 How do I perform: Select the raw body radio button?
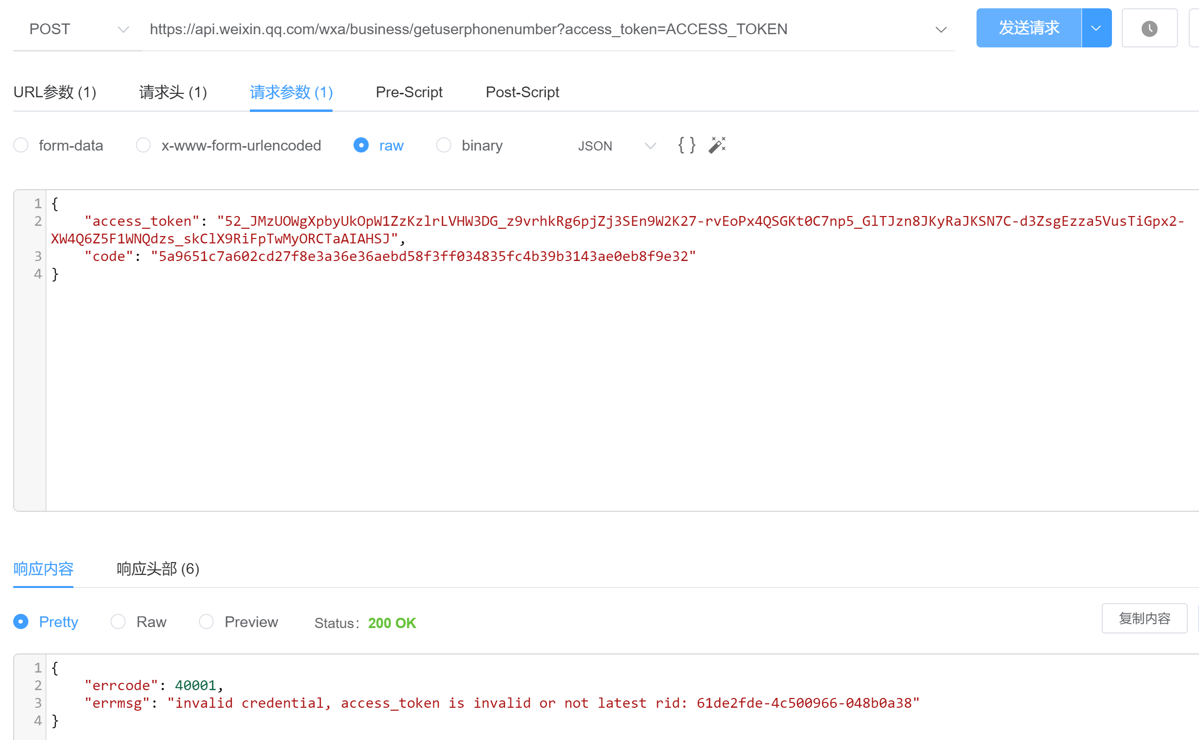[361, 145]
